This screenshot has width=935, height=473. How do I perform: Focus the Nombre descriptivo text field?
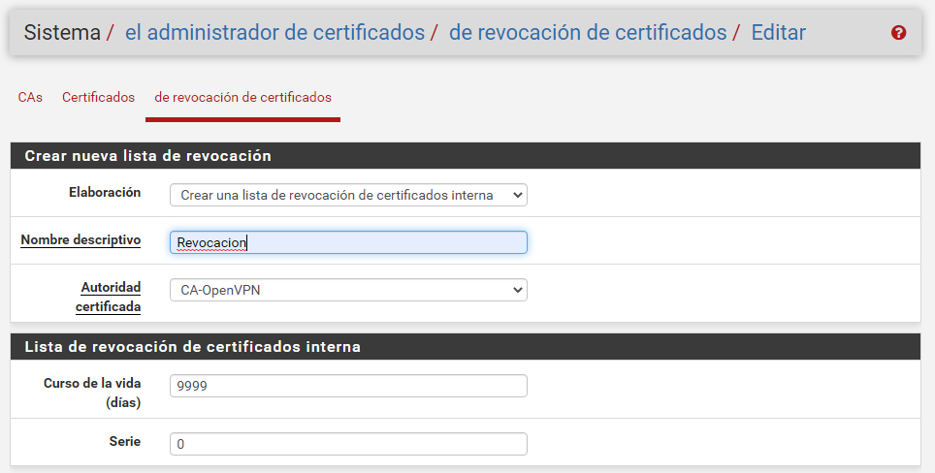(x=348, y=242)
